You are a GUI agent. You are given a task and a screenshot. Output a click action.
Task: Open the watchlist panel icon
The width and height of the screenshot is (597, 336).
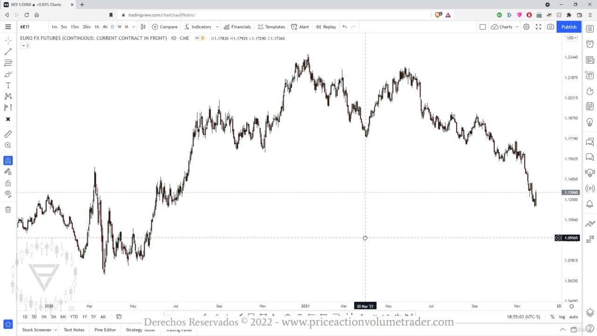click(x=590, y=28)
